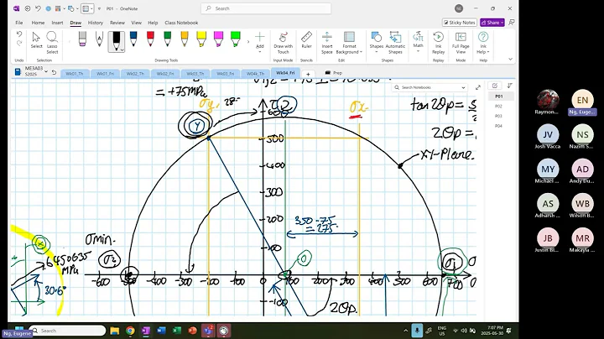Open Chrome from the taskbar
Image resolution: width=604 pixels, height=339 pixels.
pos(130,331)
